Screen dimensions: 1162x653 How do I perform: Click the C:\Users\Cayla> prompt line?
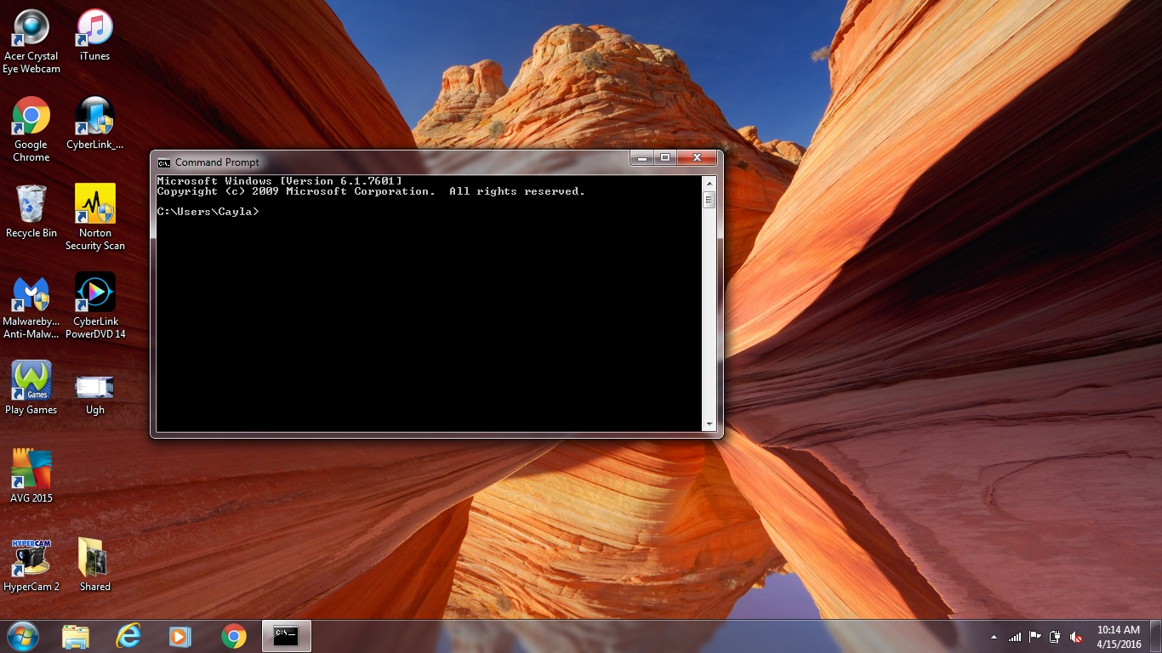point(208,212)
